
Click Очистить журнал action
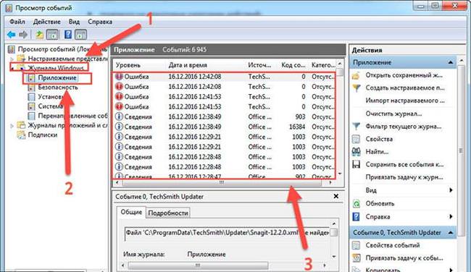coord(393,114)
